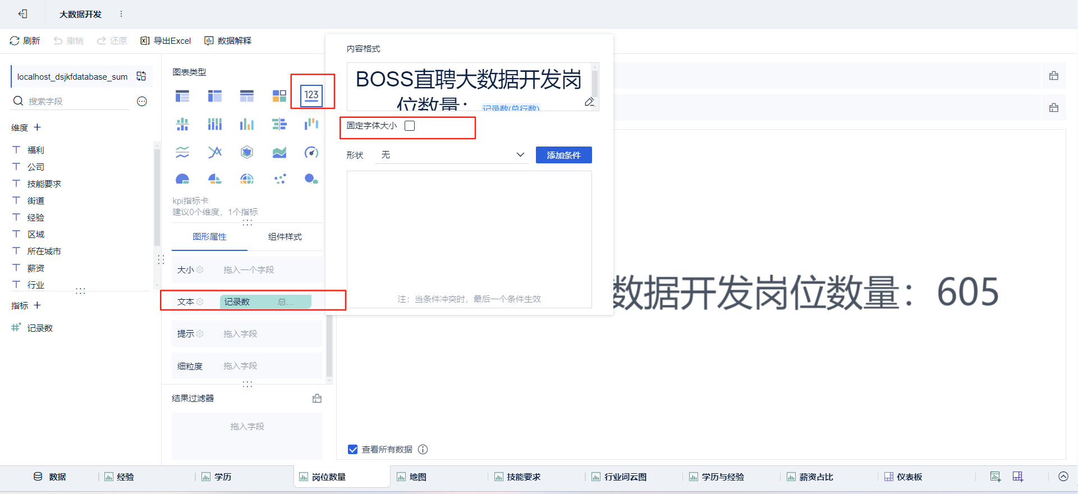Select the partitioned column chart type

pyautogui.click(x=182, y=124)
